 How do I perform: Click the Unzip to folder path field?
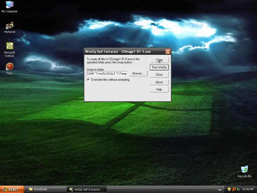coord(107,74)
